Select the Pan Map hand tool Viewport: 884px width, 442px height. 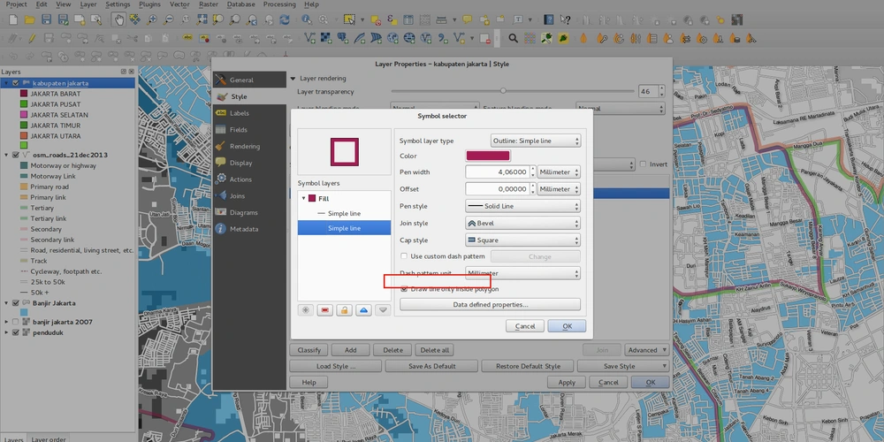pos(119,19)
